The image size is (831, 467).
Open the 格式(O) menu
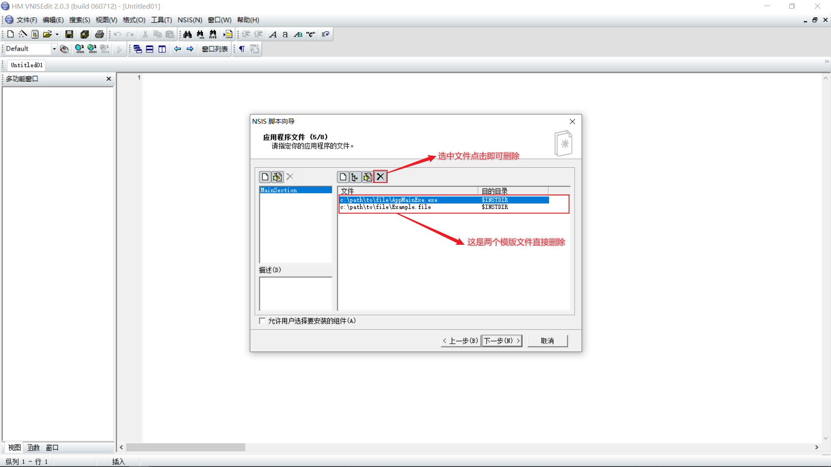(x=134, y=20)
